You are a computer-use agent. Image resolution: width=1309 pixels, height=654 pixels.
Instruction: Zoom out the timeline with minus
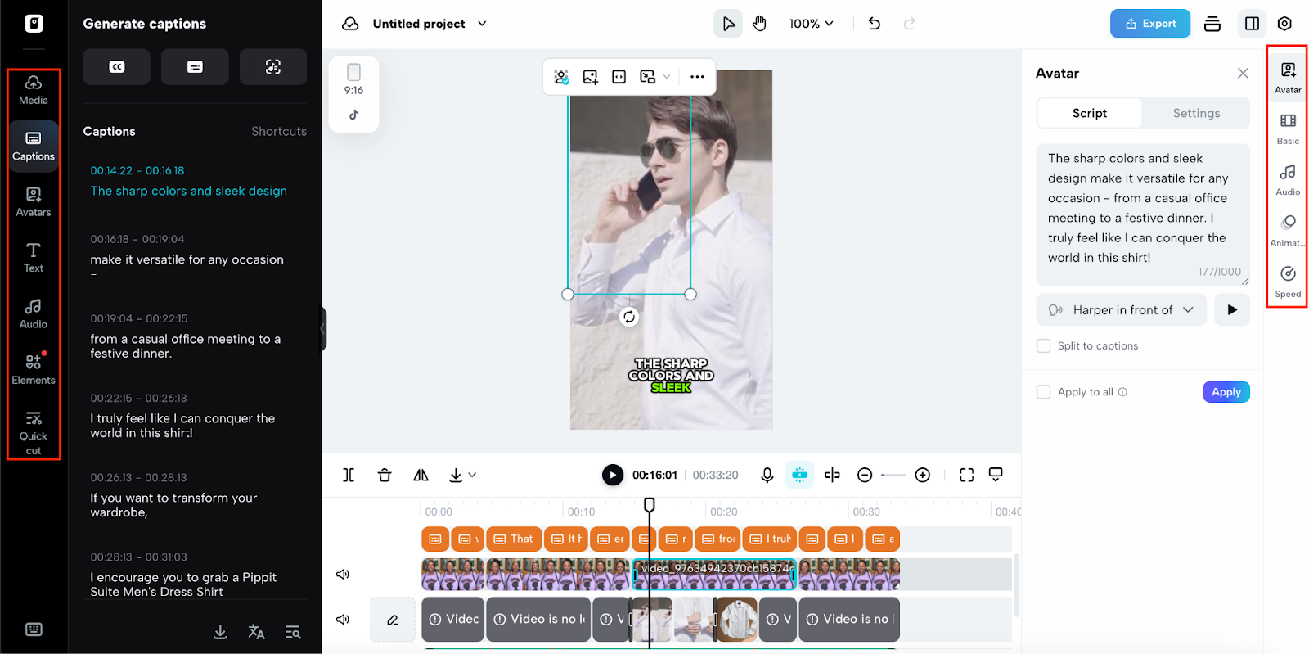(x=865, y=475)
